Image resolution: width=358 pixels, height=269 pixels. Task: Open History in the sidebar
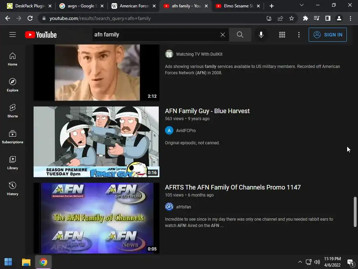(x=13, y=188)
